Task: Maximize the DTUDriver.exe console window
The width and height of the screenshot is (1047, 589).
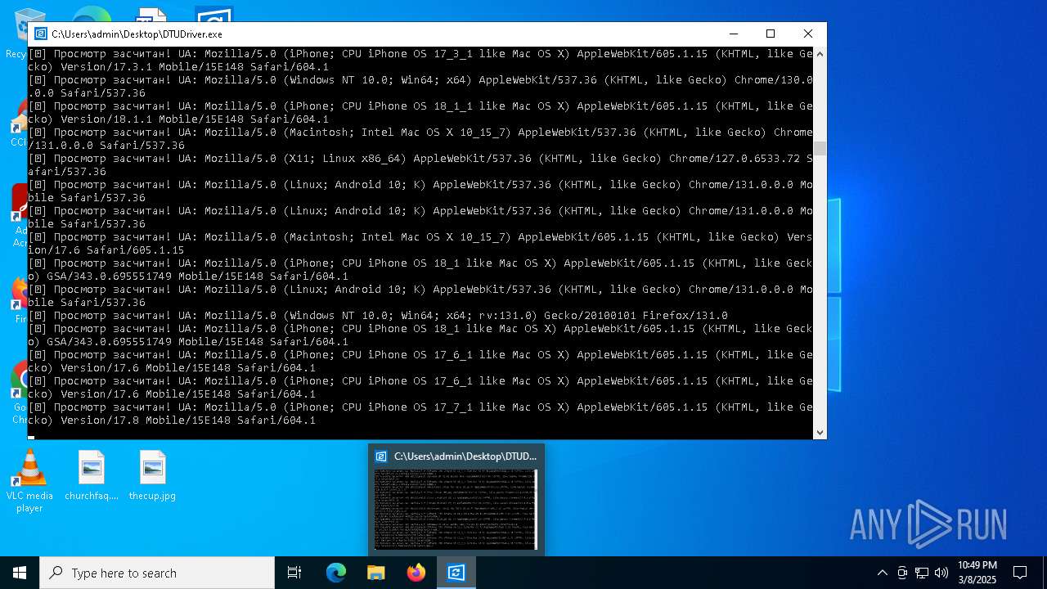Action: (x=770, y=34)
